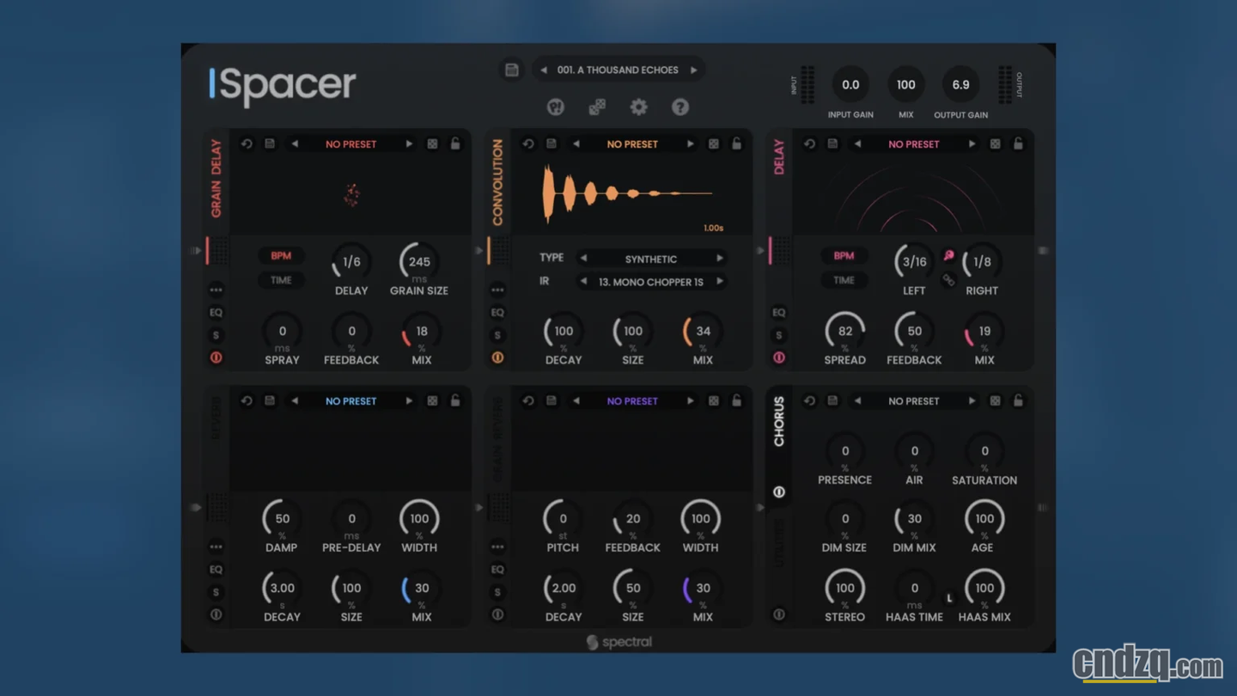This screenshot has width=1237, height=696.
Task: Click the Input Gain value knob
Action: [850, 84]
